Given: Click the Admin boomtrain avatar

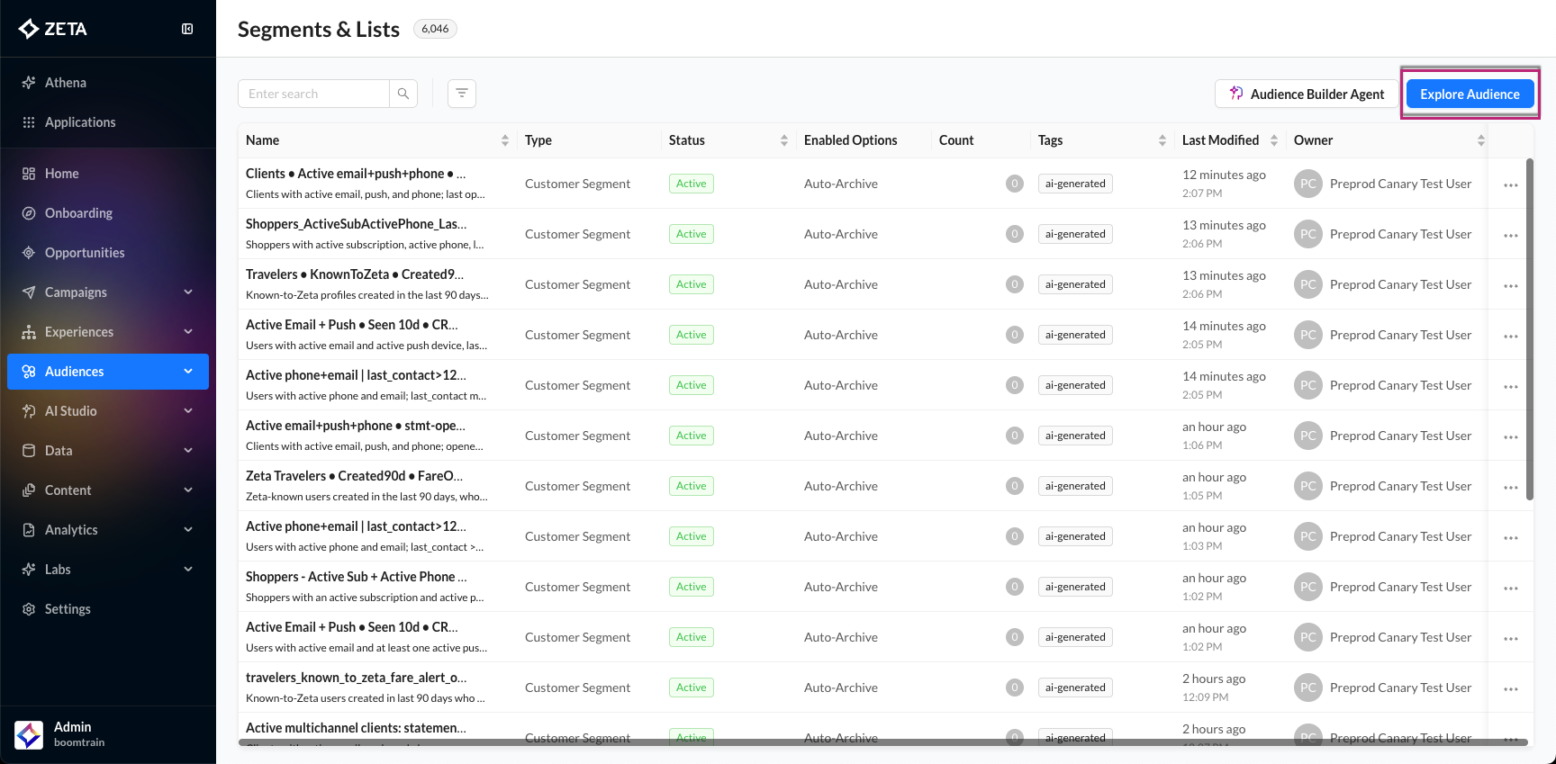Looking at the screenshot, I should point(29,734).
